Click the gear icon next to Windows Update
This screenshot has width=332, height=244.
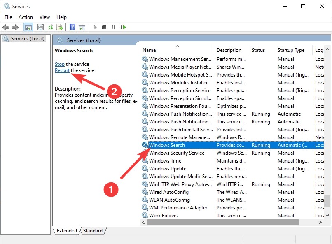click(x=145, y=169)
